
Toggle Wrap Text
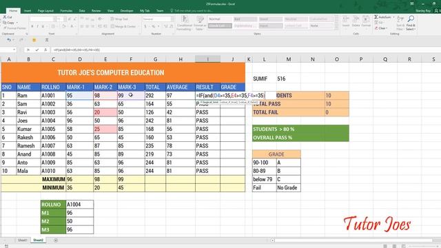(x=119, y=19)
